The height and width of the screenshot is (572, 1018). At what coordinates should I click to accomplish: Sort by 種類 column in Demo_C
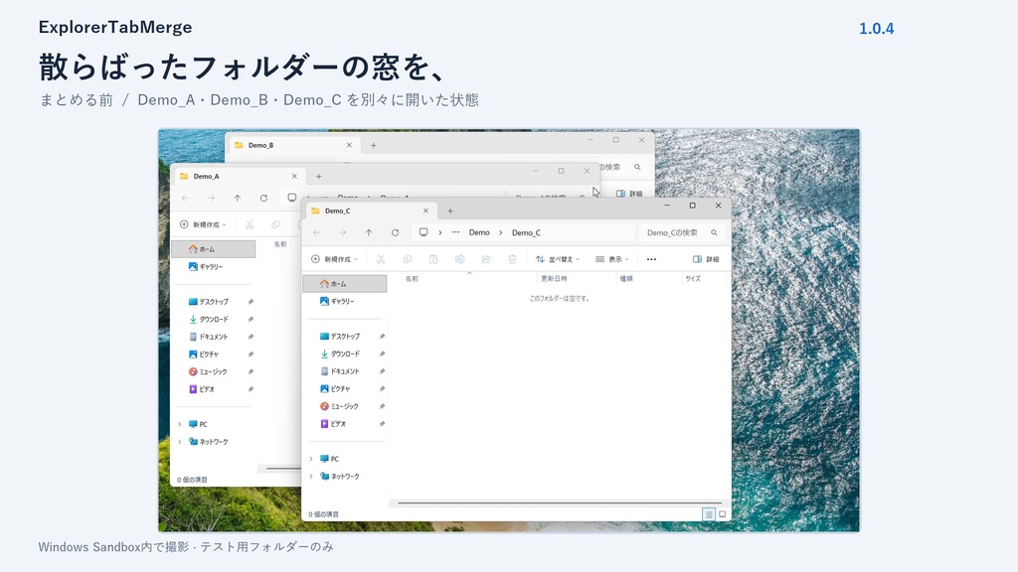point(626,279)
